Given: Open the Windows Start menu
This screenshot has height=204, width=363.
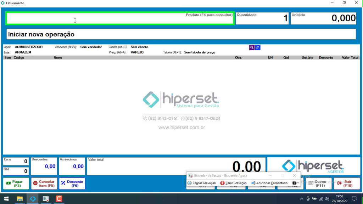Looking at the screenshot, I should [6, 199].
